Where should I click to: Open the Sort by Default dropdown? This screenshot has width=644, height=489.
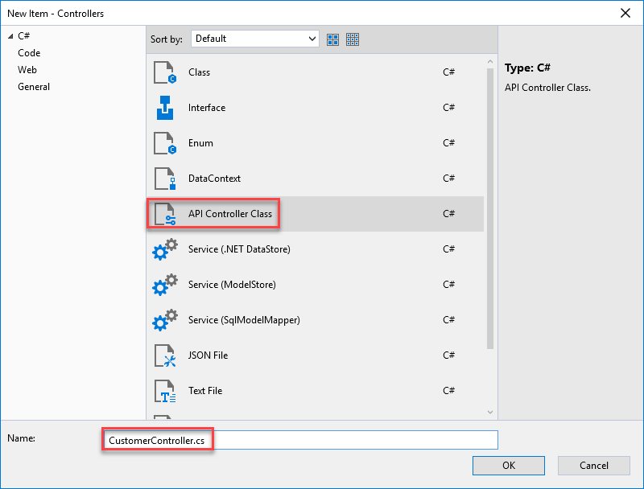click(x=255, y=39)
